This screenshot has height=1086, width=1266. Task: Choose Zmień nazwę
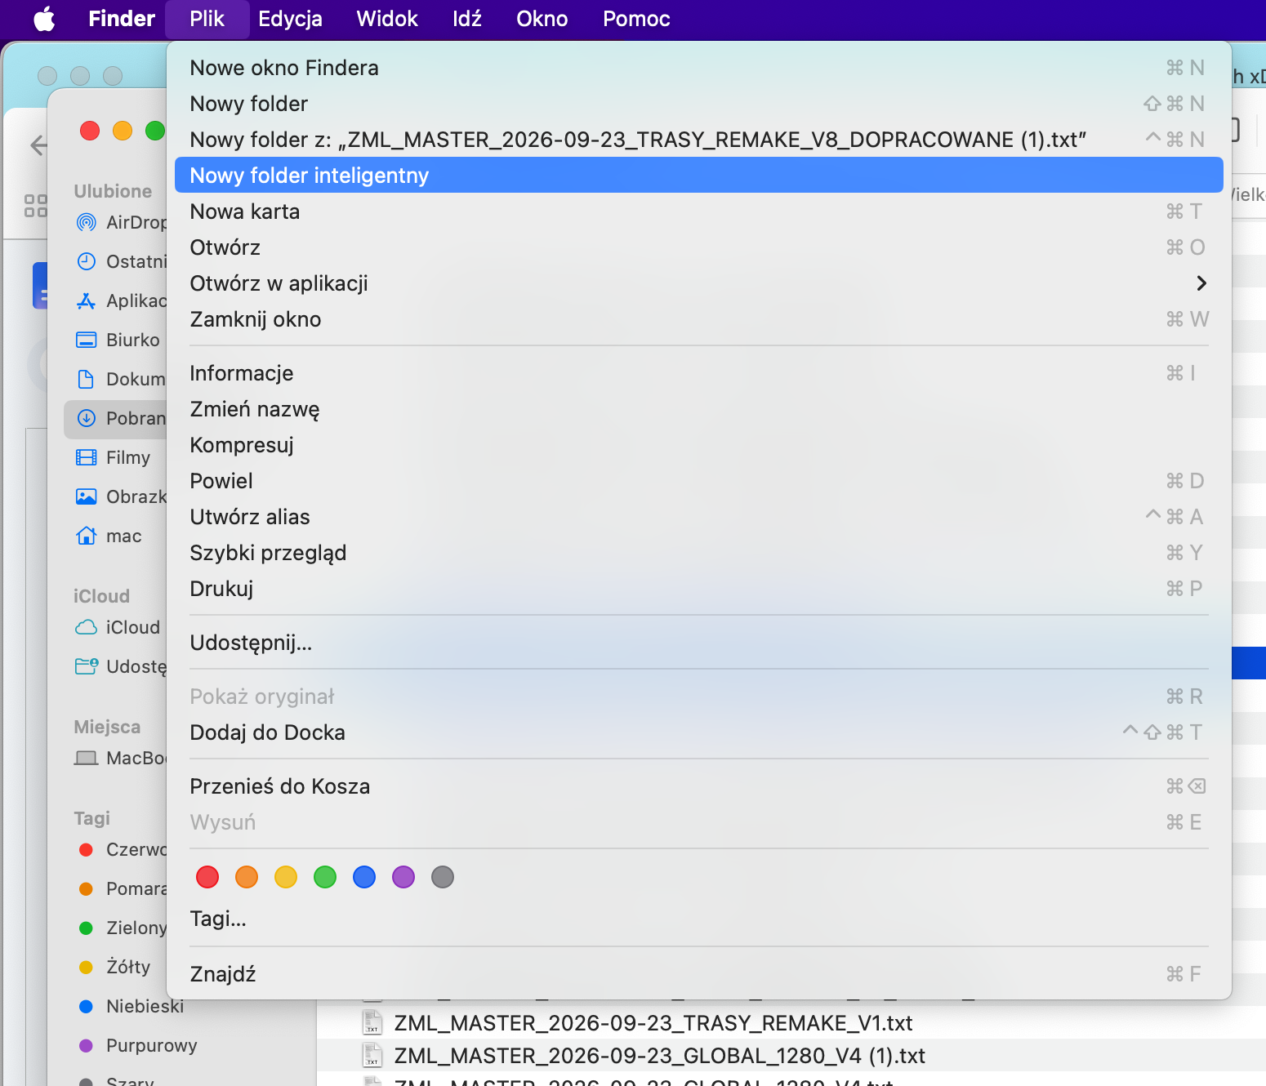(698, 409)
